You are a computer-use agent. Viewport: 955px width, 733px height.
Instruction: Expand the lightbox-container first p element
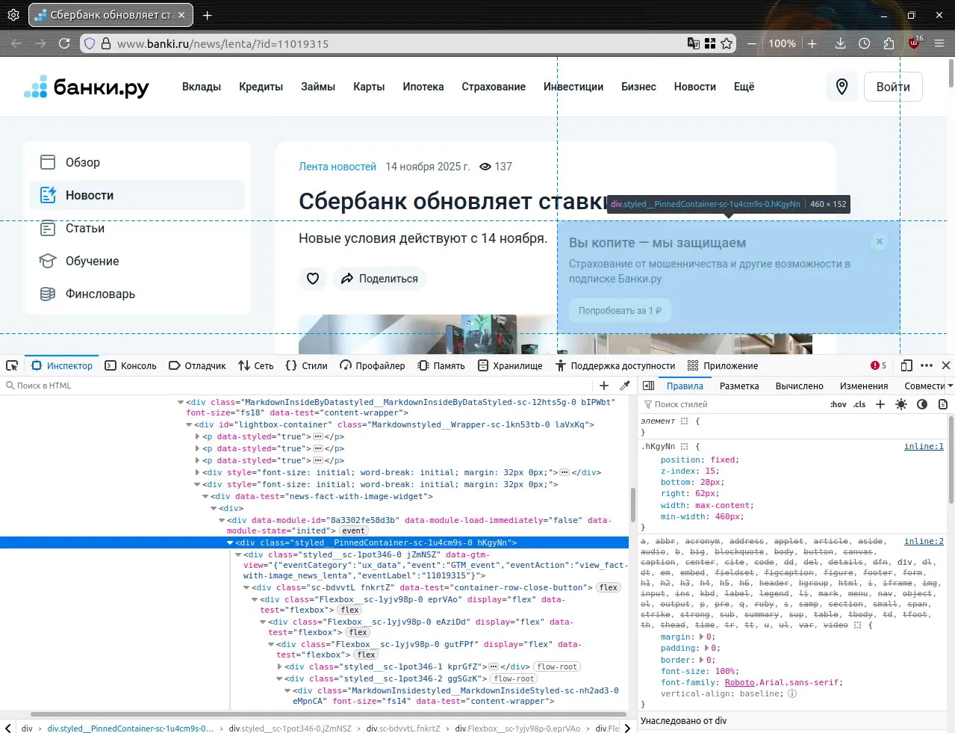pos(198,436)
